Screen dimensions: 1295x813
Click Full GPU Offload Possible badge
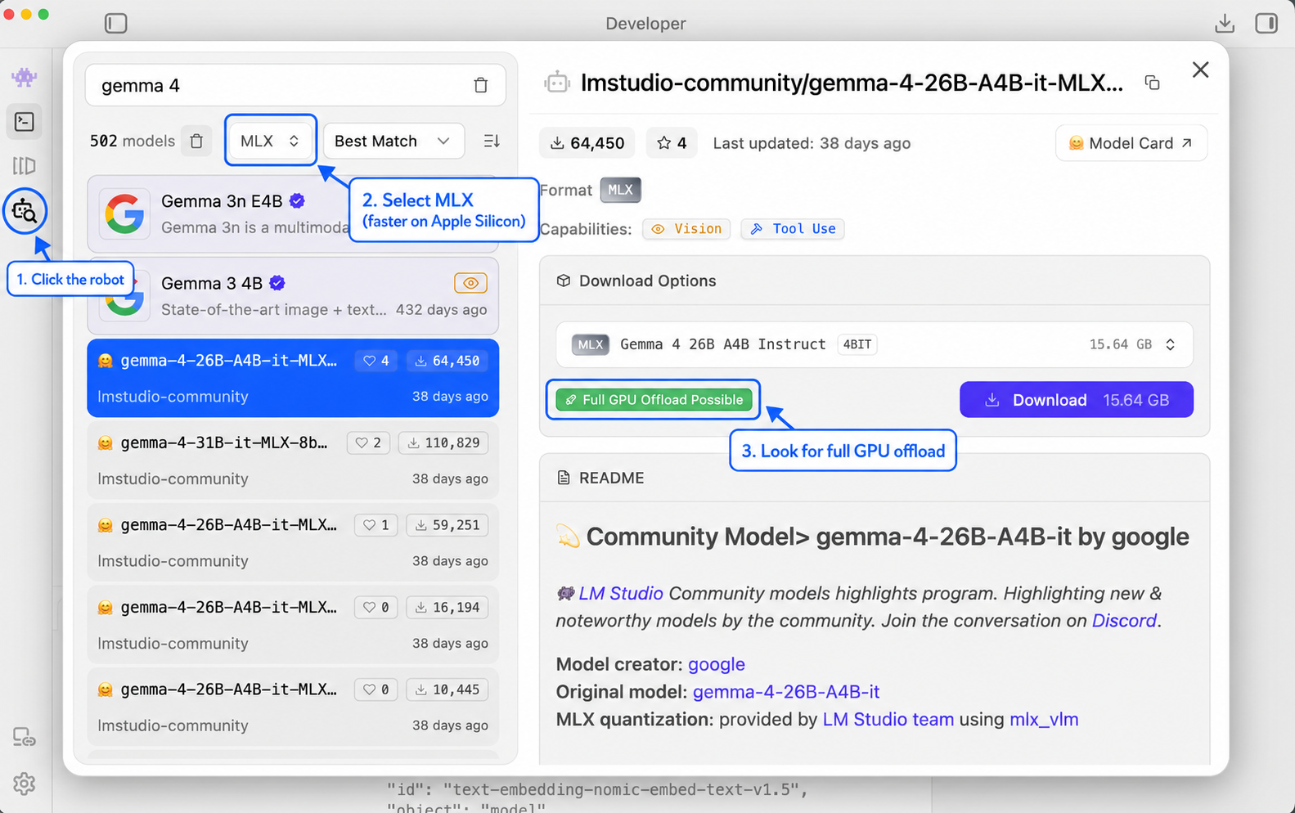tap(654, 400)
